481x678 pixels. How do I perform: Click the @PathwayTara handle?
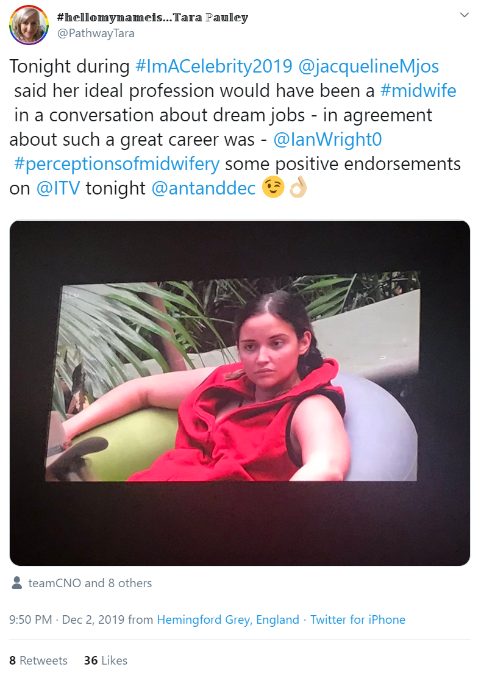(96, 34)
